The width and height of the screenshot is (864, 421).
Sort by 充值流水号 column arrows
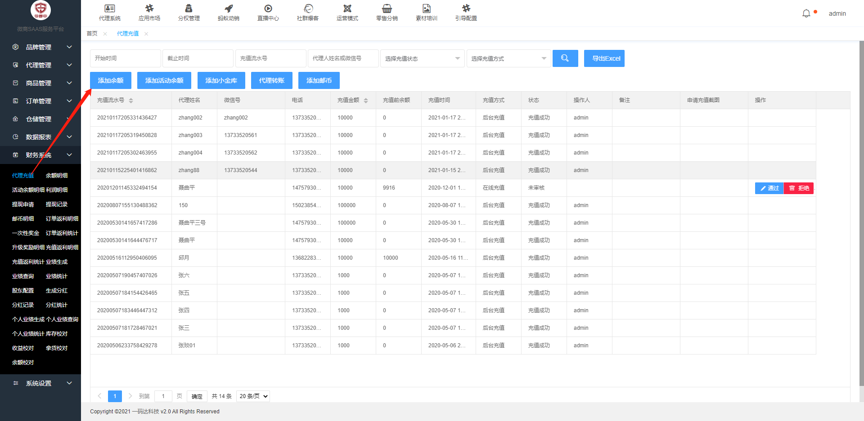click(x=131, y=100)
